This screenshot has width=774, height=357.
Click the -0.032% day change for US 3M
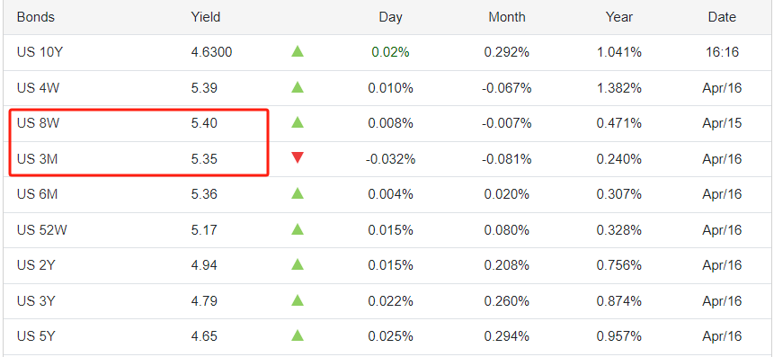pos(390,159)
